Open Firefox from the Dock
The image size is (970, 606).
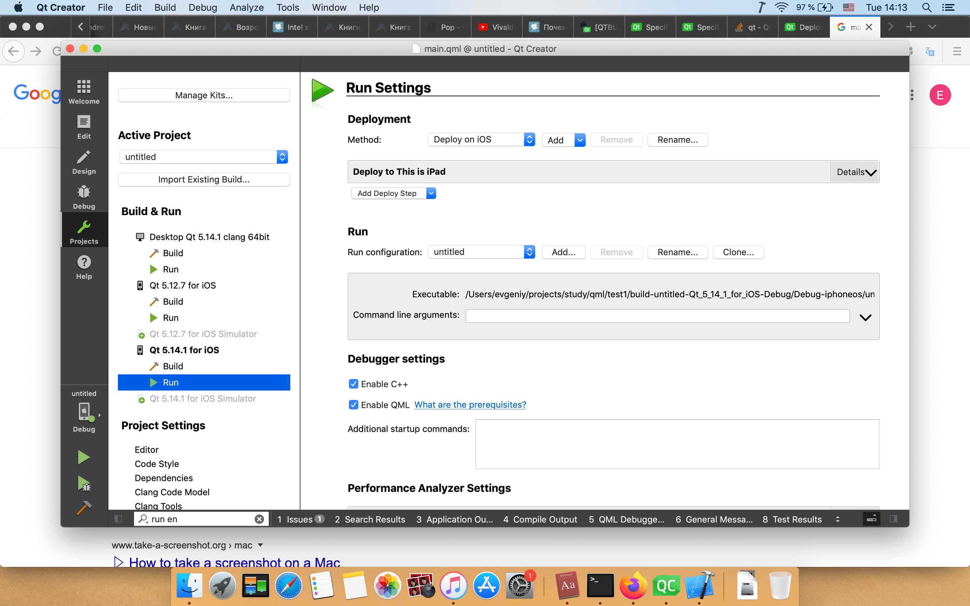point(633,585)
